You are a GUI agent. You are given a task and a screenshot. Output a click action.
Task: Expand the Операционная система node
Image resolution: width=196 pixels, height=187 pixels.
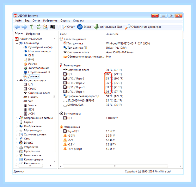17,118
